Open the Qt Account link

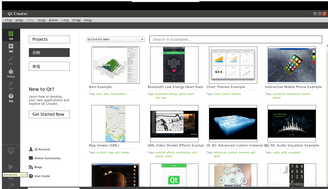(42, 149)
